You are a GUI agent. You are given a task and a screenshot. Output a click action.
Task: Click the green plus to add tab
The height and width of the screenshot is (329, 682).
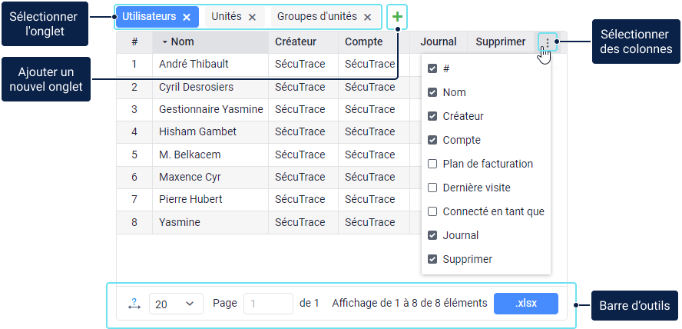pyautogui.click(x=397, y=16)
